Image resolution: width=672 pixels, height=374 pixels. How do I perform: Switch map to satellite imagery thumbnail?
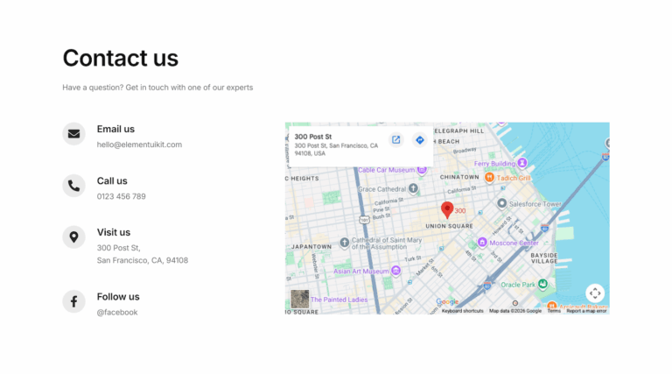(x=299, y=299)
